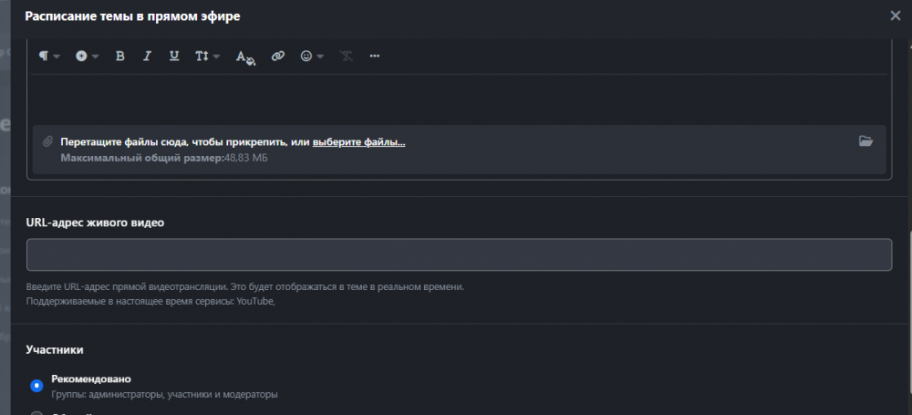The width and height of the screenshot is (912, 415).
Task: Insert a hyperlink via link icon
Action: (278, 57)
